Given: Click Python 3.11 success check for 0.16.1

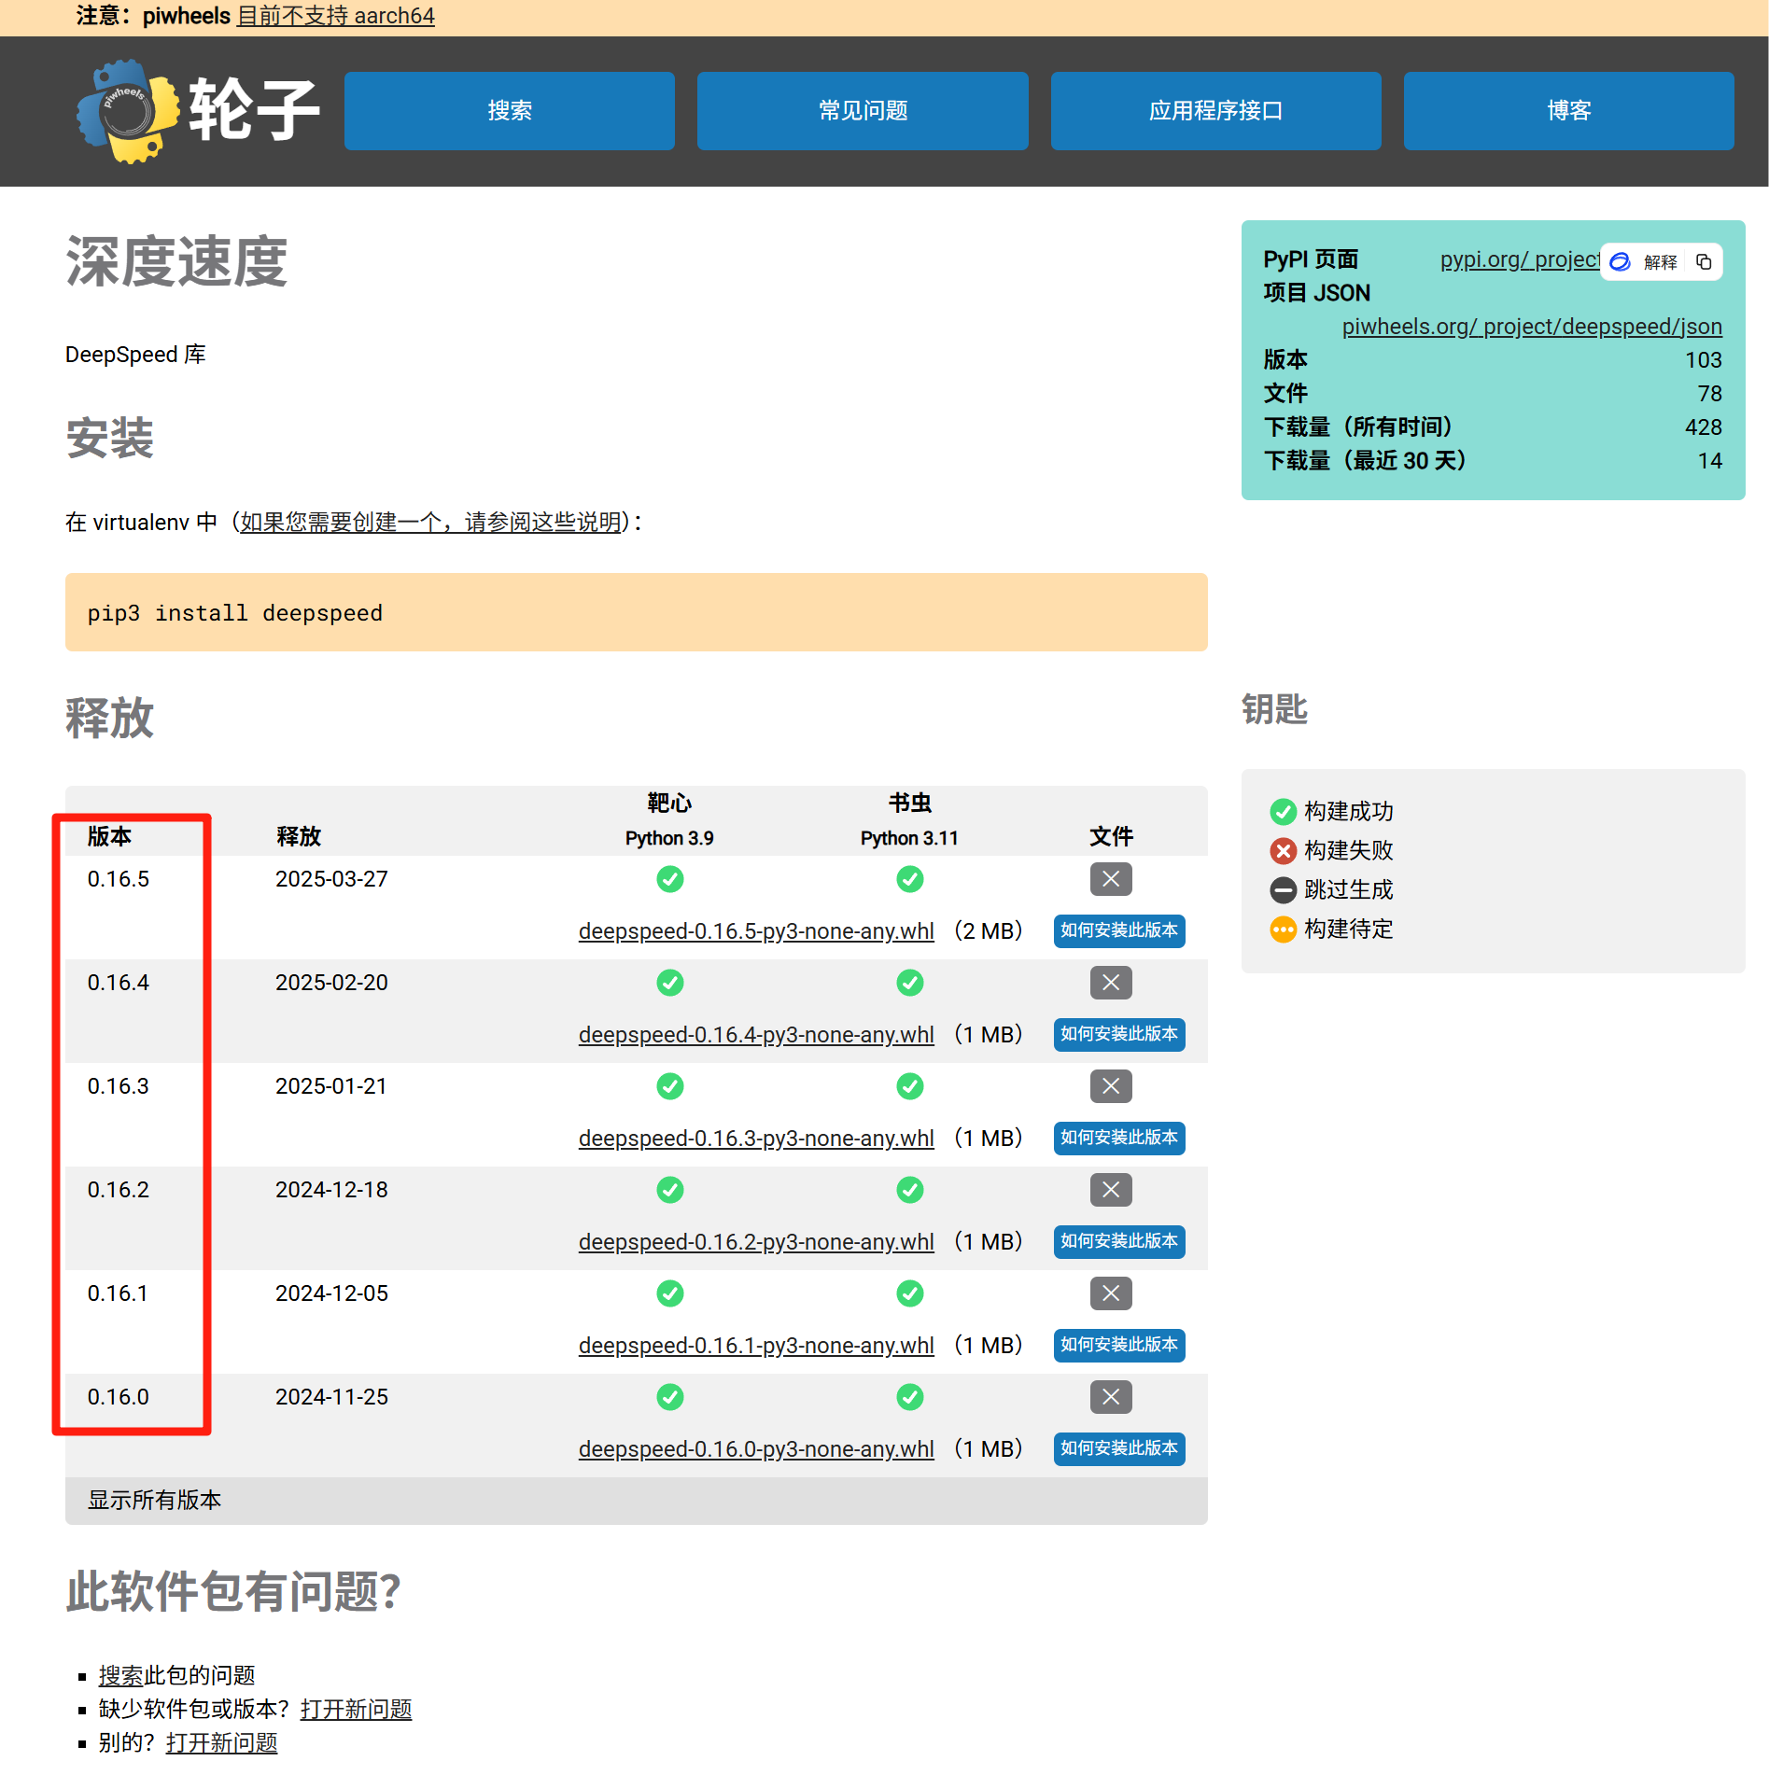Looking at the screenshot, I should [x=910, y=1293].
